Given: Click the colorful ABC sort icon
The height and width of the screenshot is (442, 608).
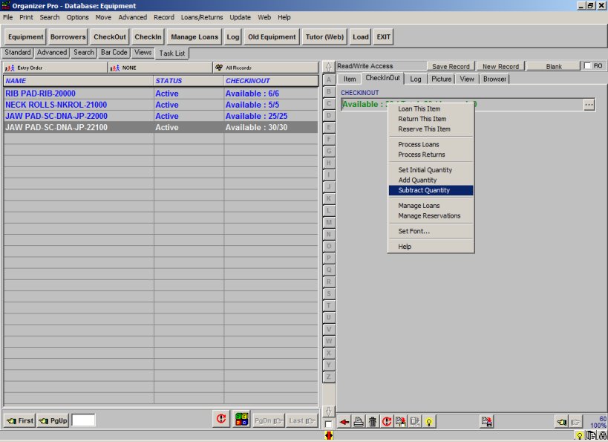Looking at the screenshot, I should pyautogui.click(x=241, y=420).
